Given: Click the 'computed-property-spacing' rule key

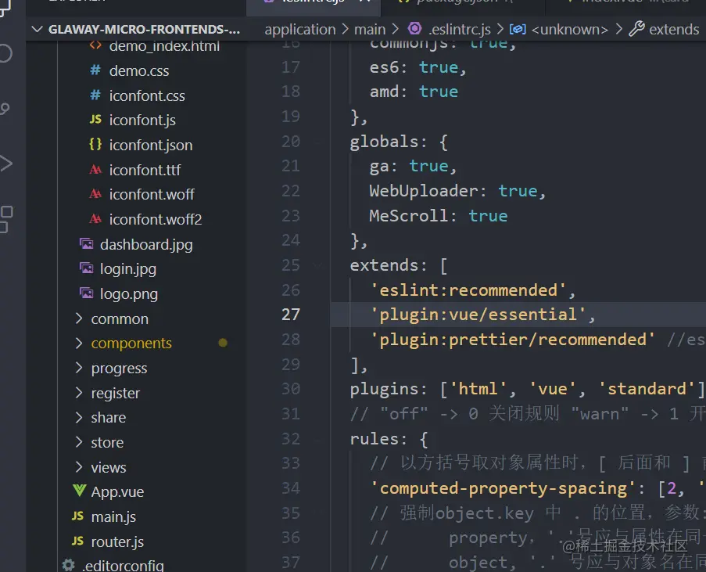Looking at the screenshot, I should (x=503, y=488).
